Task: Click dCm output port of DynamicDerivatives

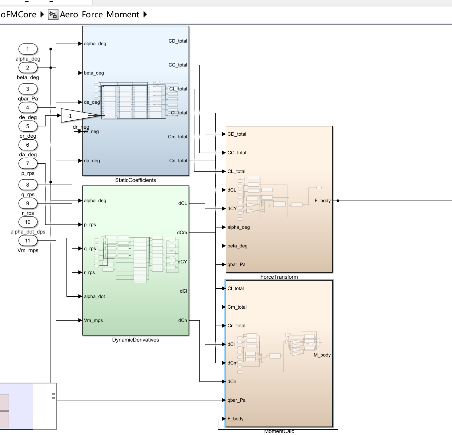Action: [x=182, y=233]
